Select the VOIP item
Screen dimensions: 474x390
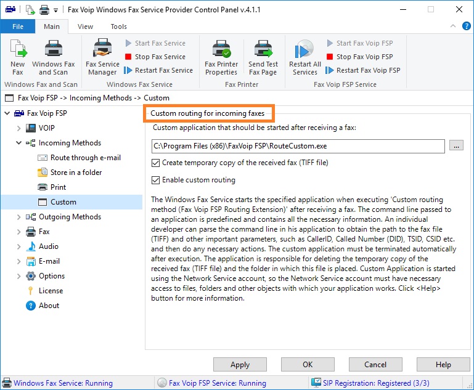coord(40,128)
